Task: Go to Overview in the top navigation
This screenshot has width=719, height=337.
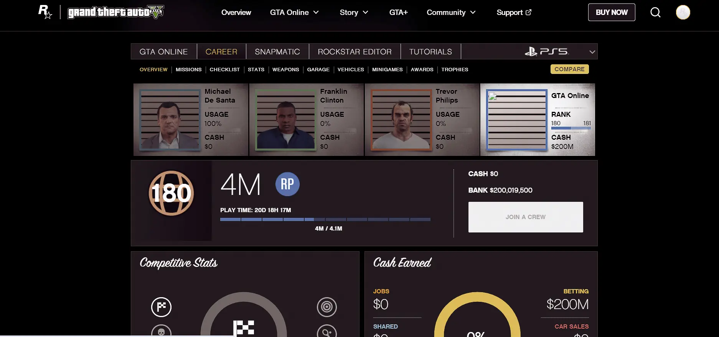Action: pyautogui.click(x=236, y=12)
